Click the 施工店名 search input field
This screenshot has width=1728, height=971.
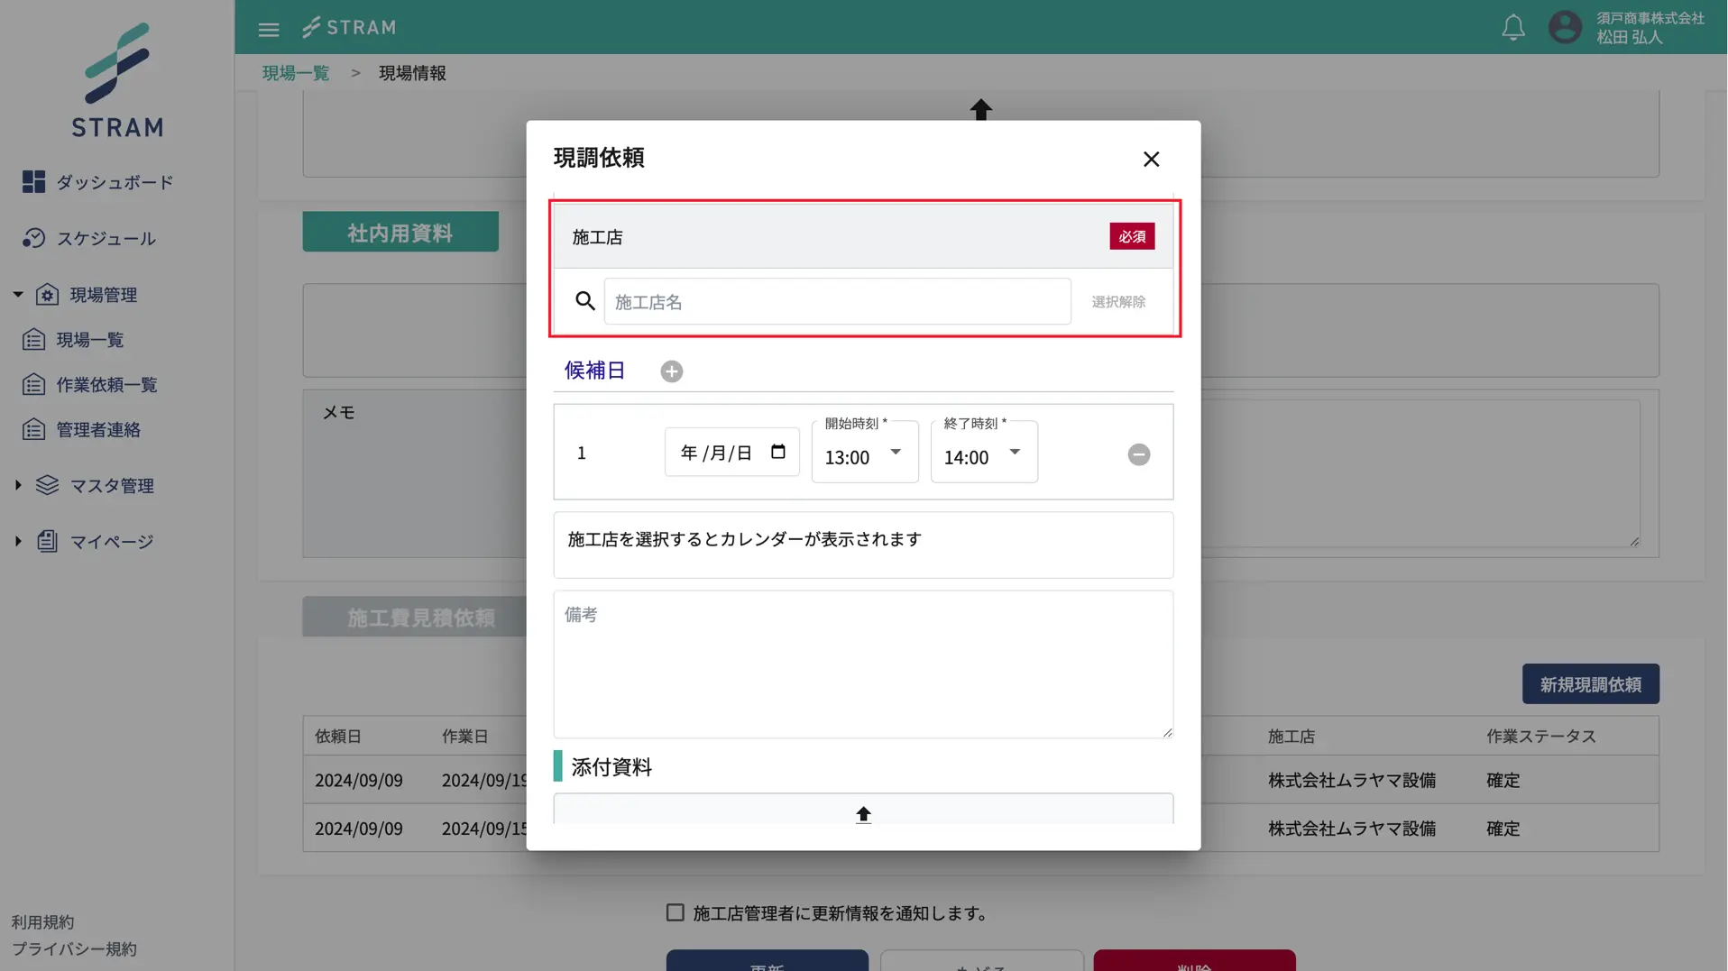coord(836,302)
